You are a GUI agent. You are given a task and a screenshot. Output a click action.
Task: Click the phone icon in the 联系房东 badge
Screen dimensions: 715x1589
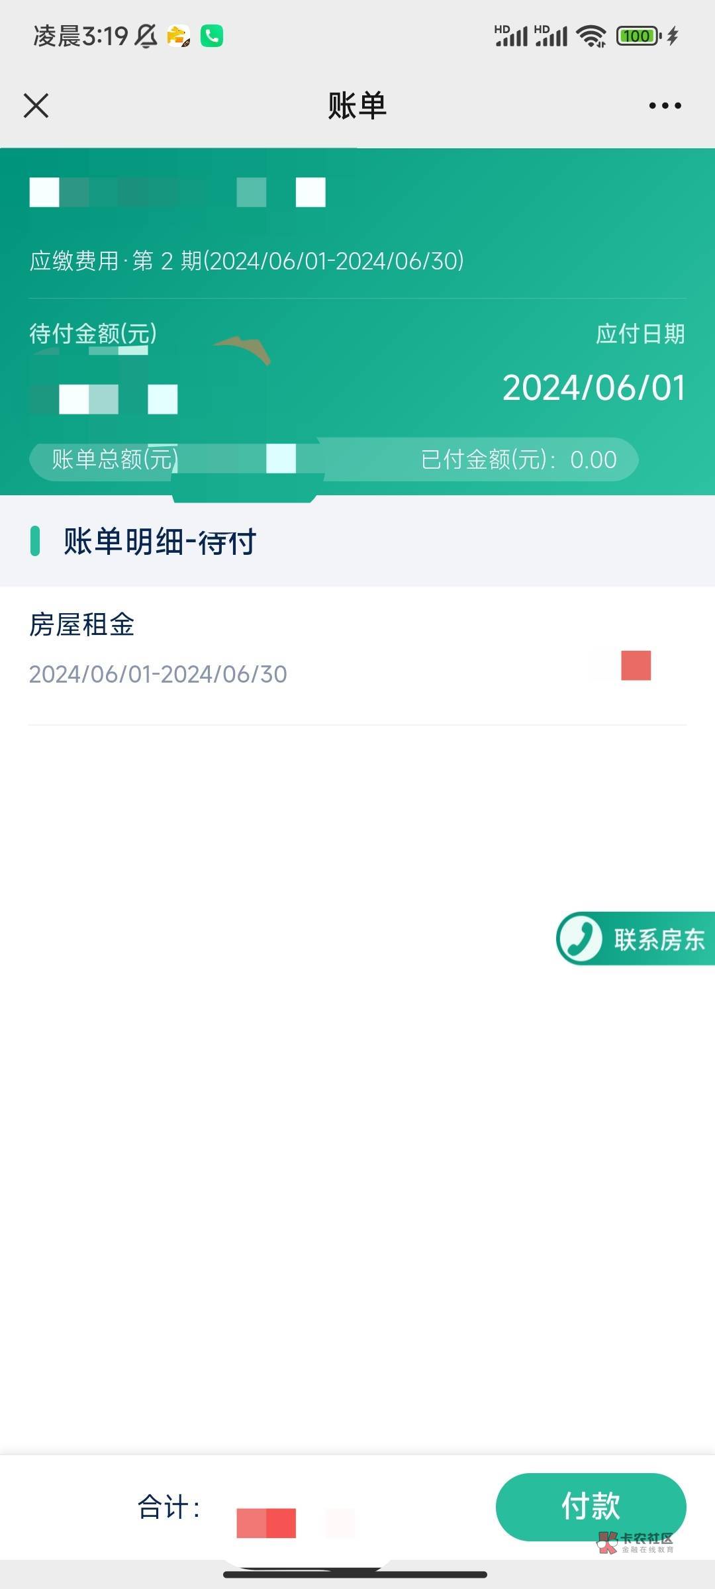coord(580,939)
